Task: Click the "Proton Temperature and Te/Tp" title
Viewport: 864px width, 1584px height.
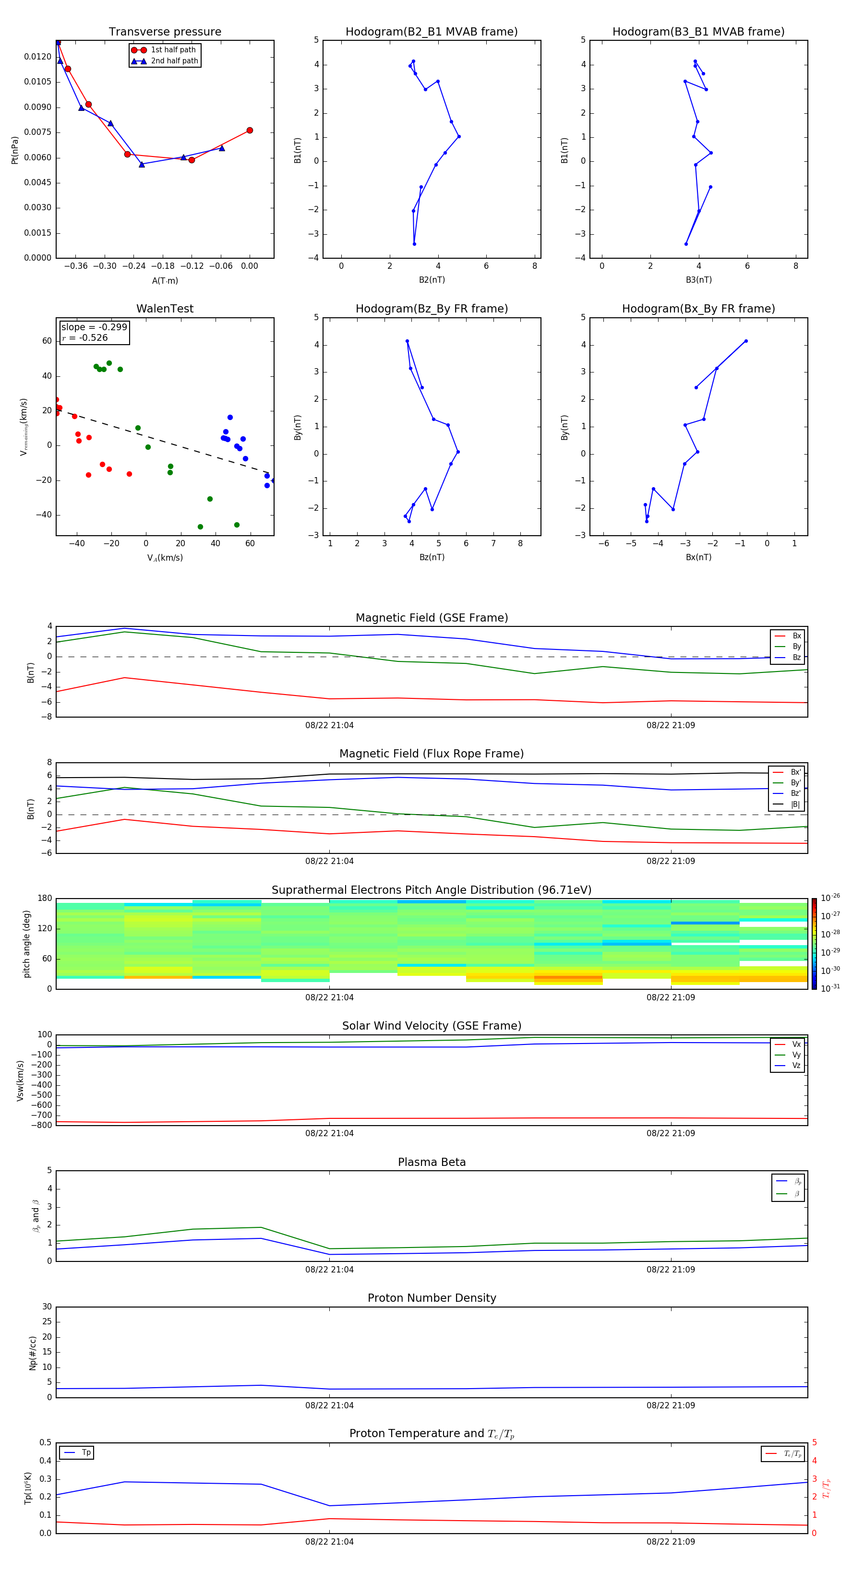Action: tap(432, 1434)
